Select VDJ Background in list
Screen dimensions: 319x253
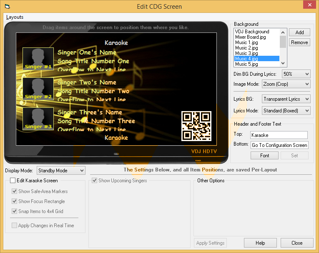point(257,32)
